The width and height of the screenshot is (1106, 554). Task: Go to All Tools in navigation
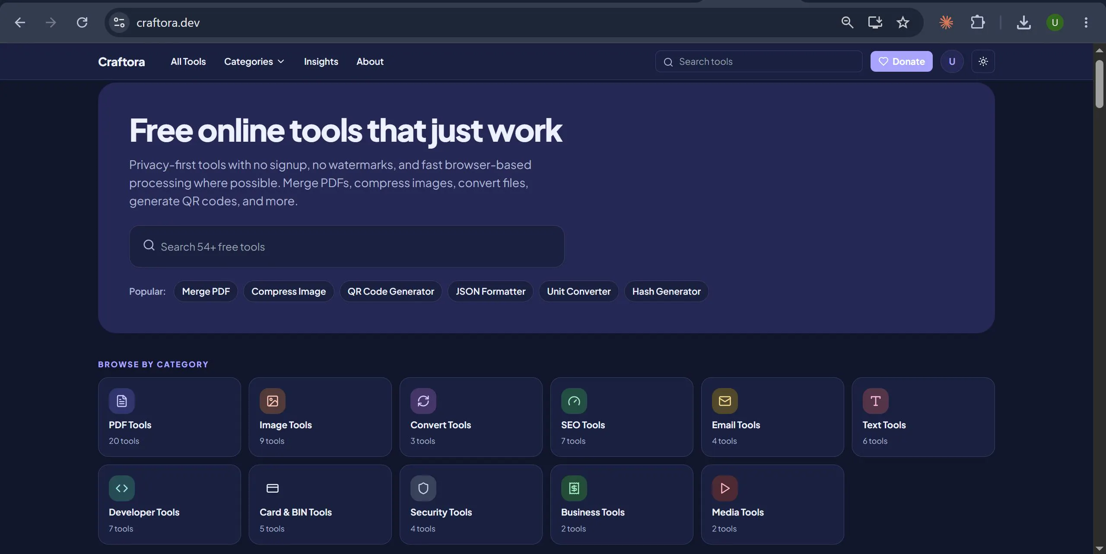coord(188,61)
